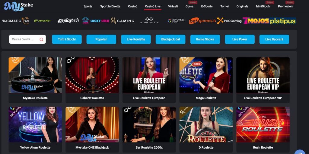Open the Sports menu item
309x154 pixels.
tap(88, 6)
